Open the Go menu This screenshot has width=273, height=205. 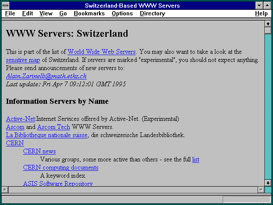(63, 13)
